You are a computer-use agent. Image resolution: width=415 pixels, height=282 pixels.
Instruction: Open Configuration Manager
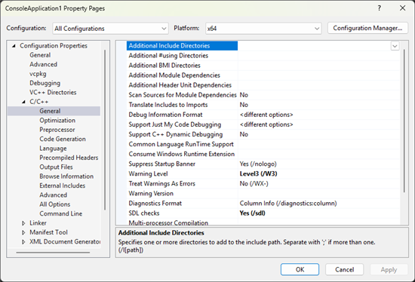click(367, 28)
